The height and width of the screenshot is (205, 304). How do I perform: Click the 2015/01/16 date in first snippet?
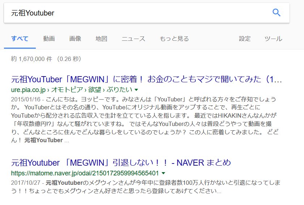click(x=26, y=99)
